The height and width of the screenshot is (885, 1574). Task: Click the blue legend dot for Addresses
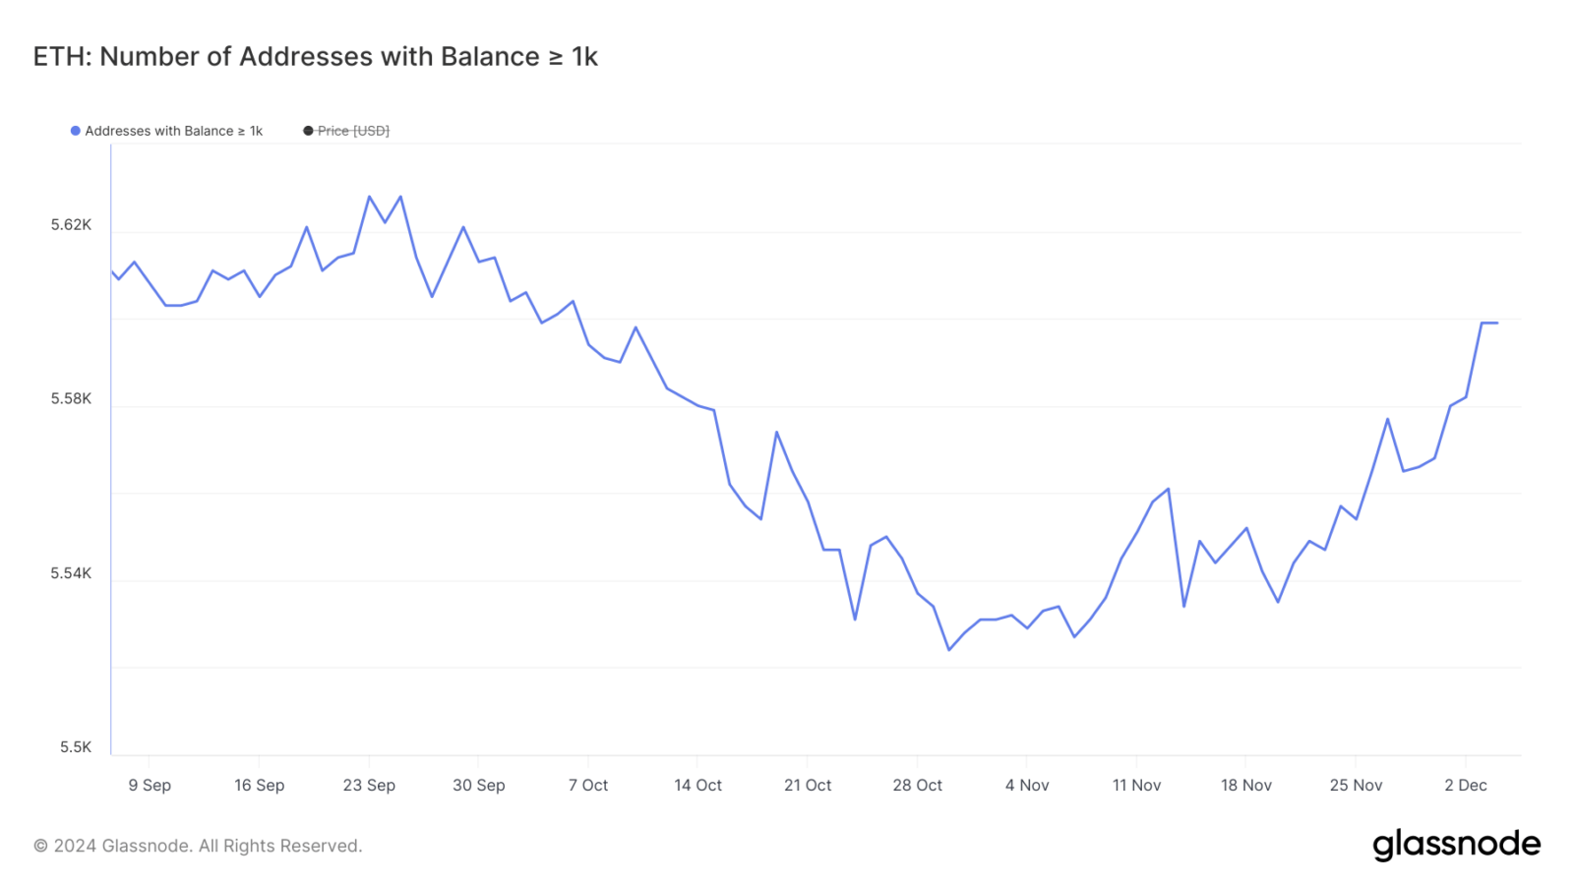(x=75, y=131)
